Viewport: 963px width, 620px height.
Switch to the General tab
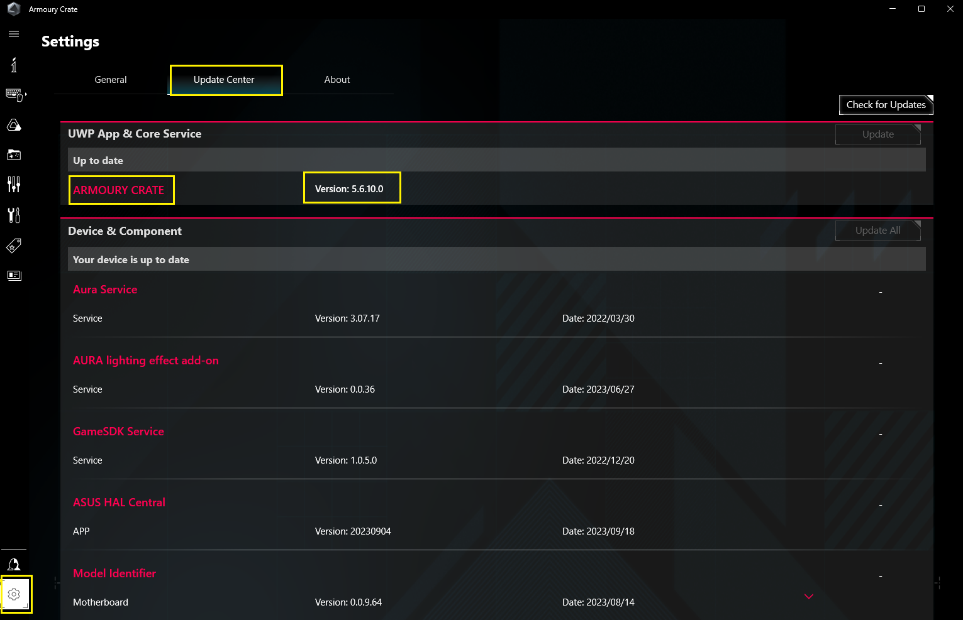click(111, 80)
